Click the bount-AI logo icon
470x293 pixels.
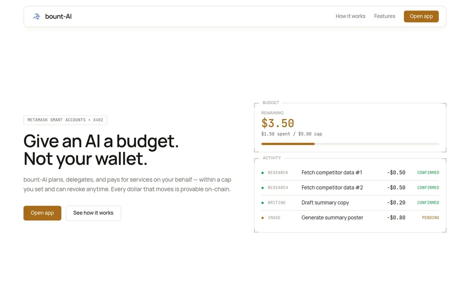37,16
